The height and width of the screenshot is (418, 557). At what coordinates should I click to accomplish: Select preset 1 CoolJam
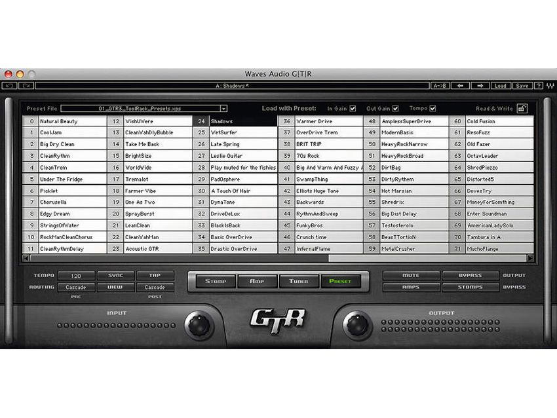click(64, 132)
